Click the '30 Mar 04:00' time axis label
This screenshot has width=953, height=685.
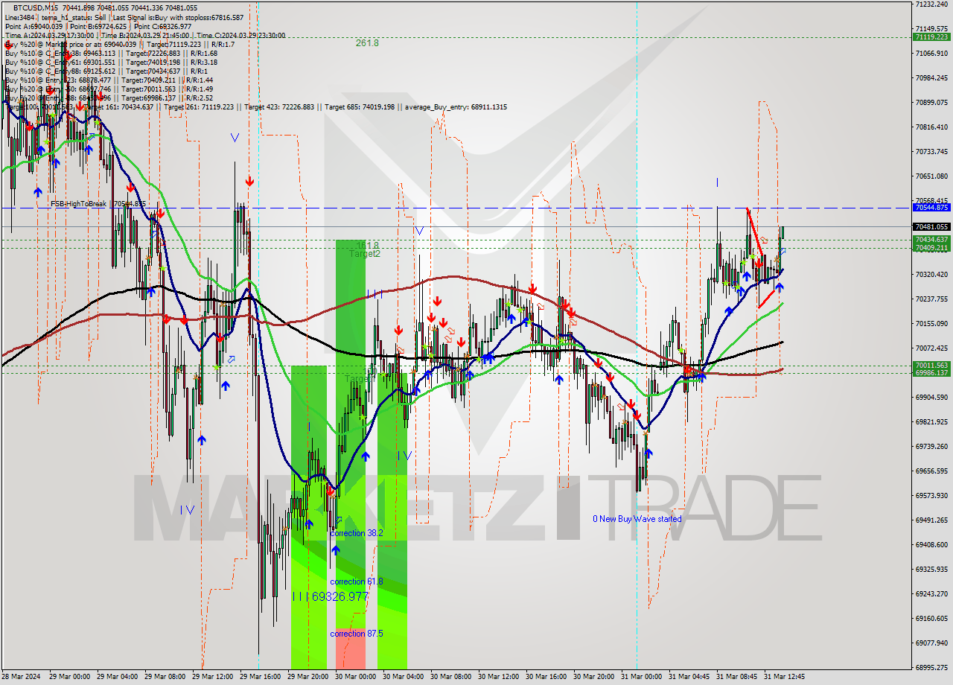pyautogui.click(x=403, y=677)
